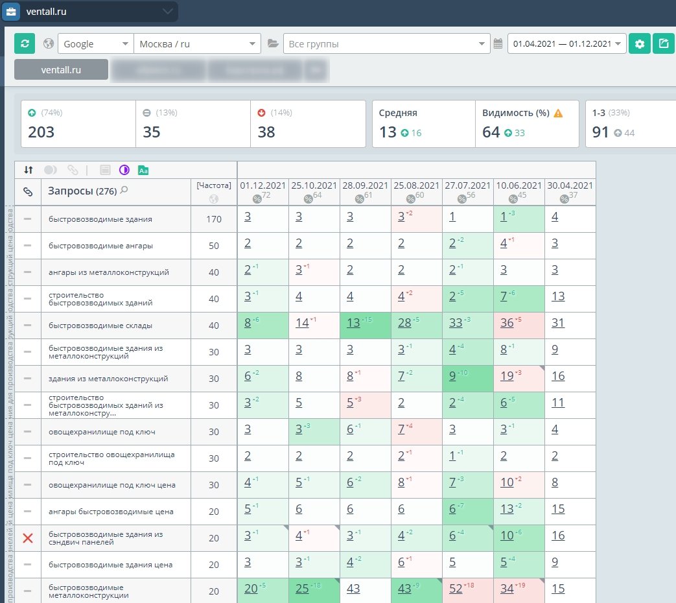The image size is (676, 603).
Task: Click the purple half-circle contrast icon
Action: (x=124, y=170)
